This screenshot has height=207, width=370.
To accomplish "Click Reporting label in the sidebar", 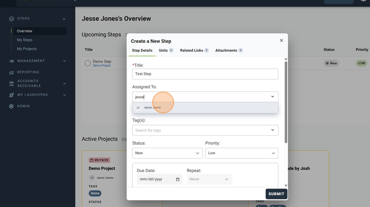I will click(x=28, y=72).
